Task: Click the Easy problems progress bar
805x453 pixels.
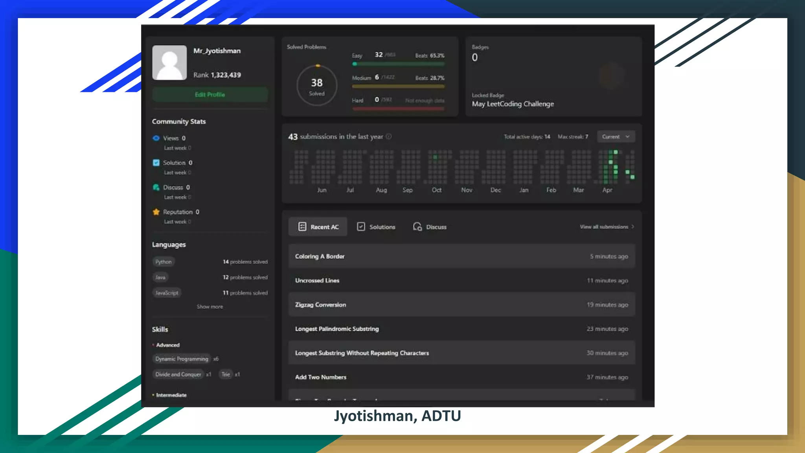Action: [x=398, y=64]
